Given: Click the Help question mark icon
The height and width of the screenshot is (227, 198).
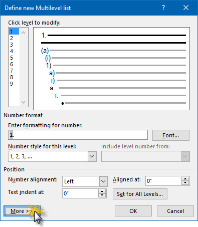Looking at the screenshot, I should (163, 8).
